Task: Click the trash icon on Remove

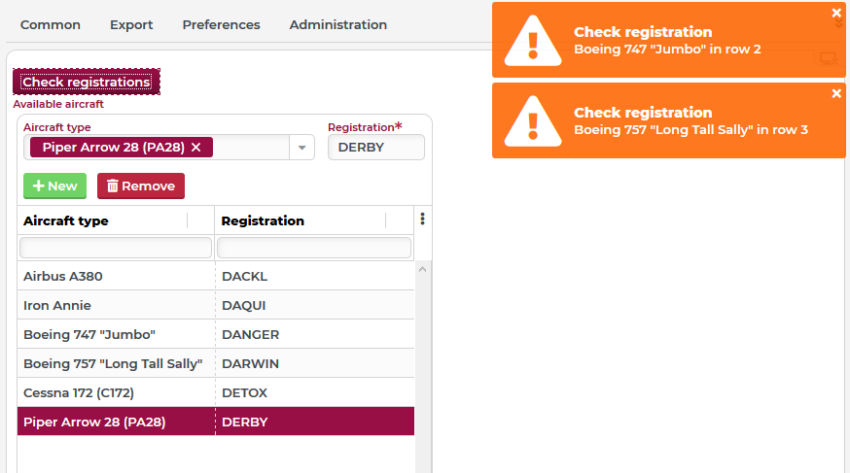Action: point(112,186)
